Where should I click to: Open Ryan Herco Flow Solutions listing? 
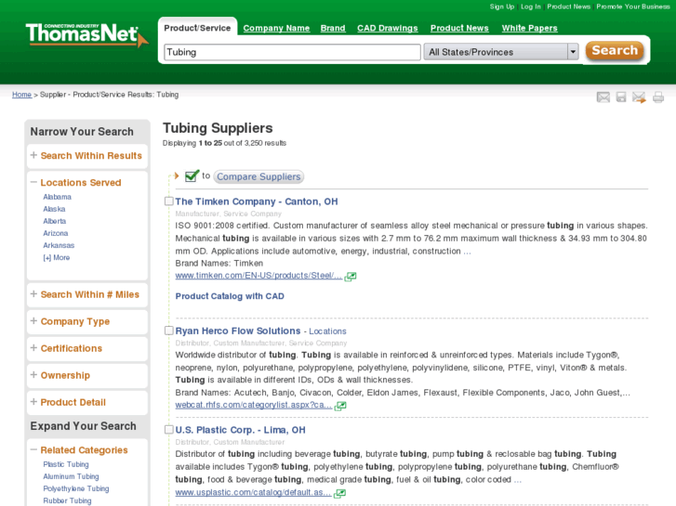coord(238,331)
